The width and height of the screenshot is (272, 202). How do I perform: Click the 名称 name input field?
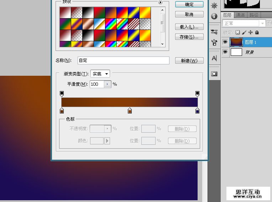[123, 60]
